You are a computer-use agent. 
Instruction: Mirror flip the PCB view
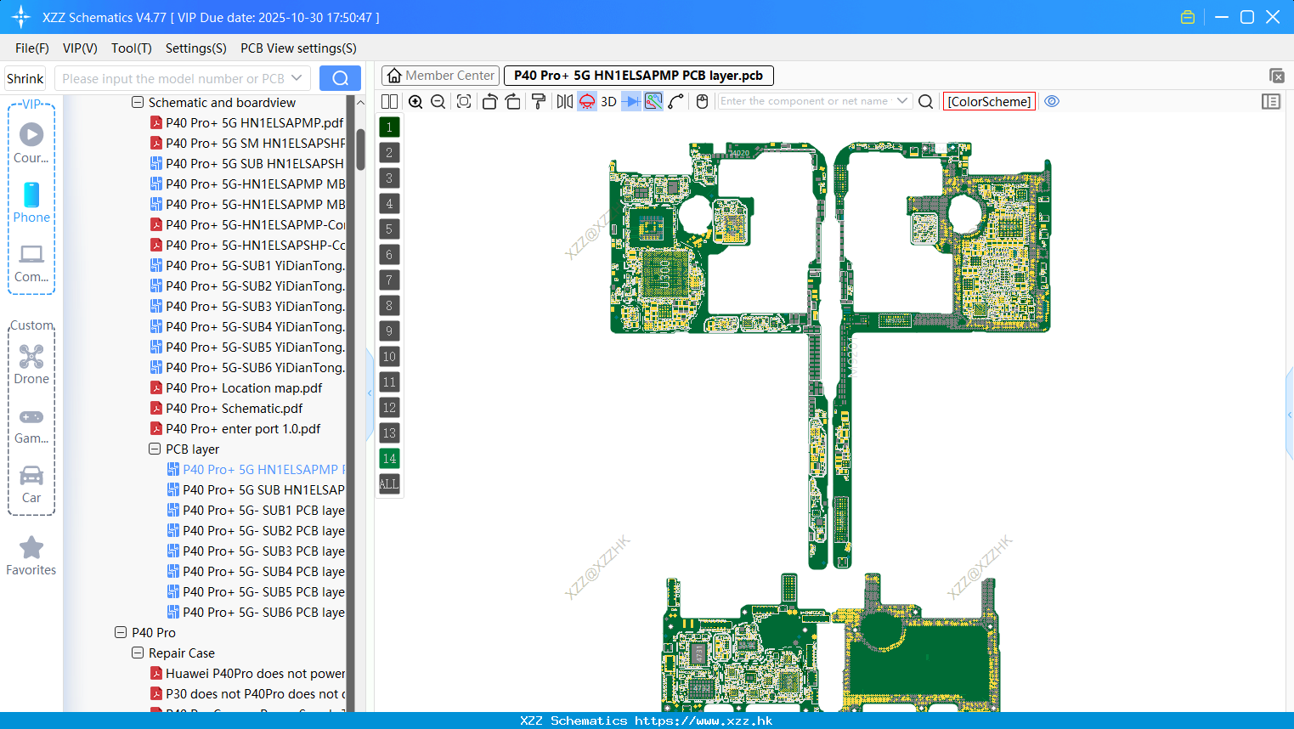[x=565, y=101]
